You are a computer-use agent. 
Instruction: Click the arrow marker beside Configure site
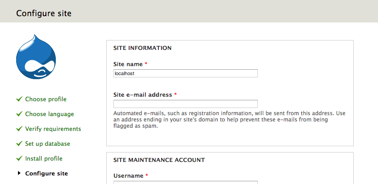[19, 173]
